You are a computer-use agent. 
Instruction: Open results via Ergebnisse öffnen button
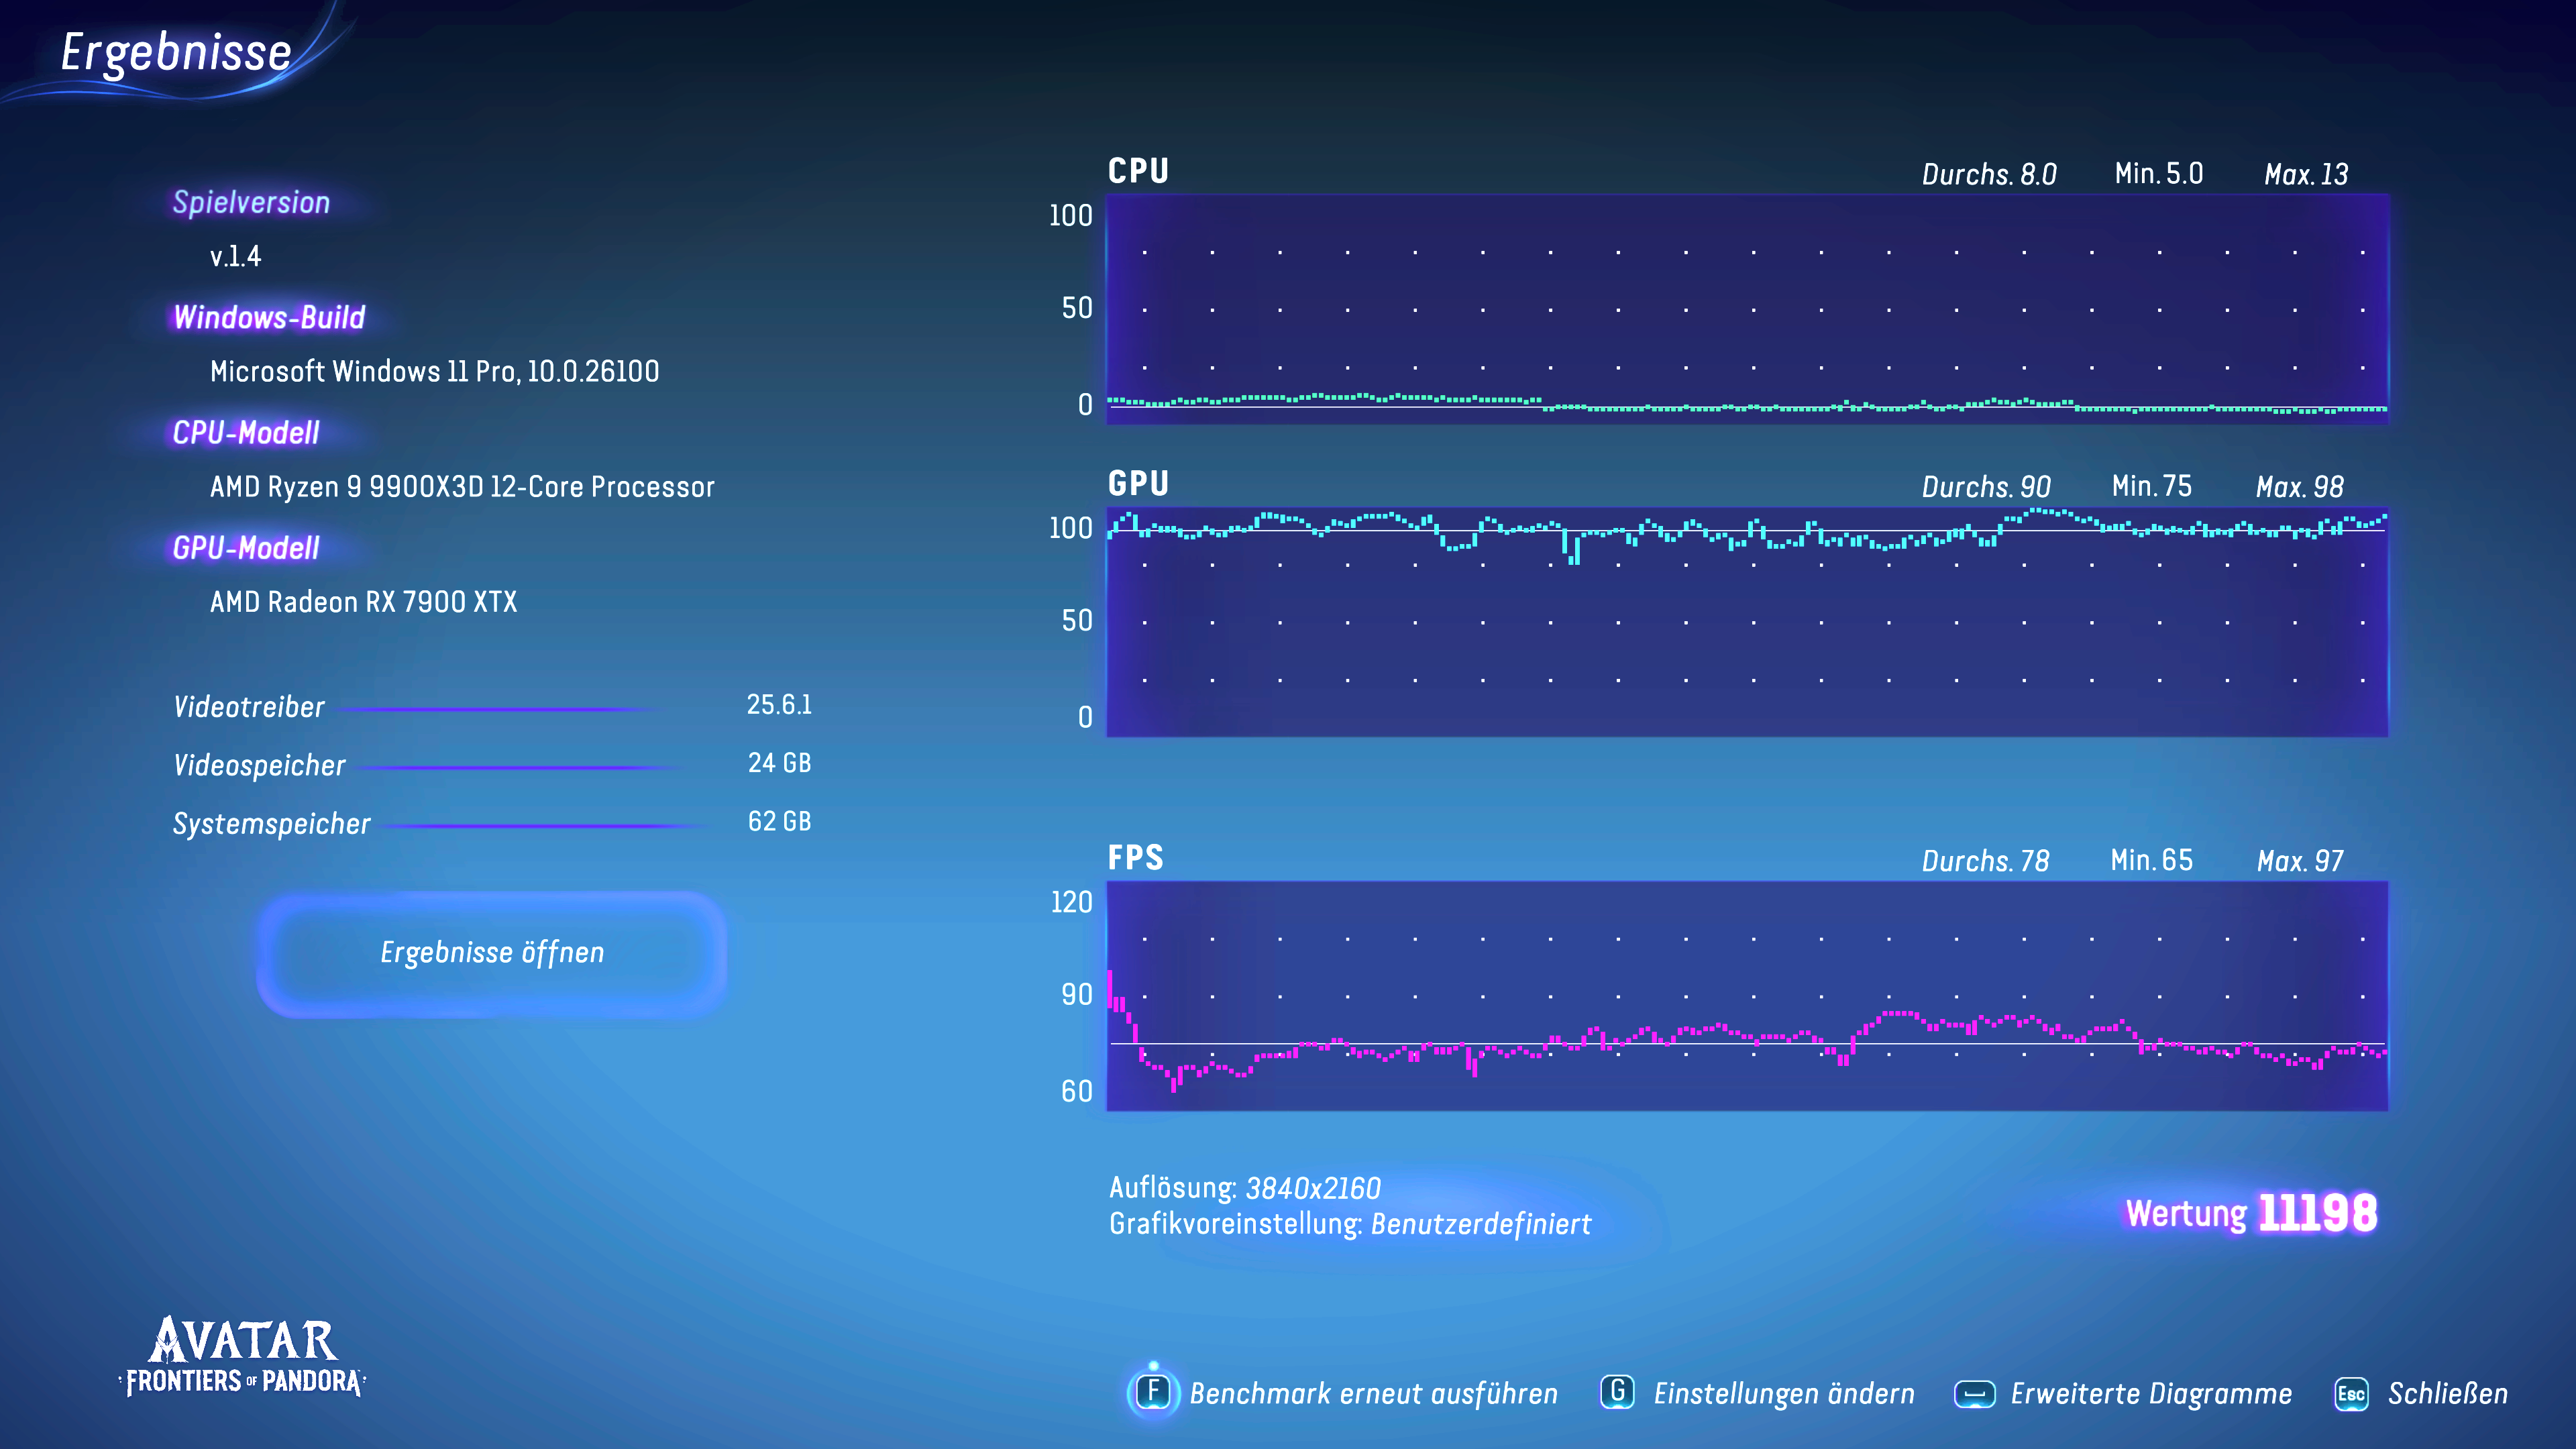click(x=492, y=953)
